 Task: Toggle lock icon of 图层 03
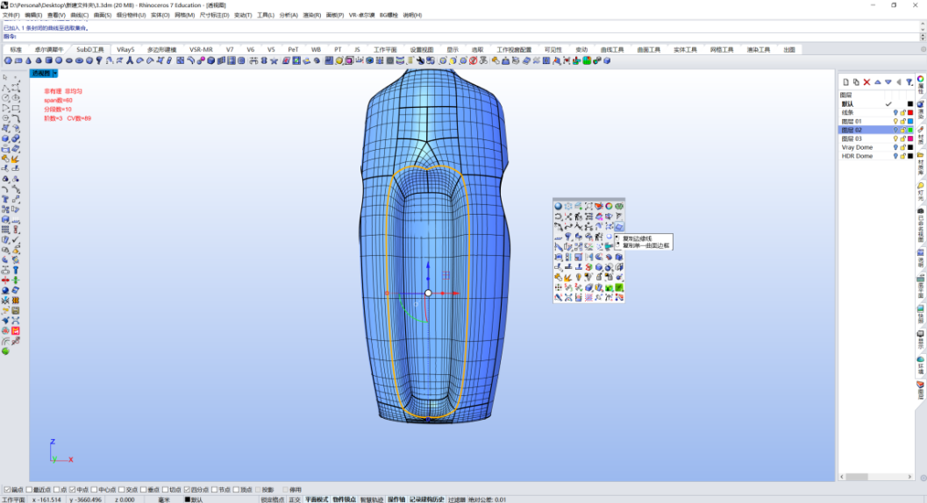tap(902, 139)
